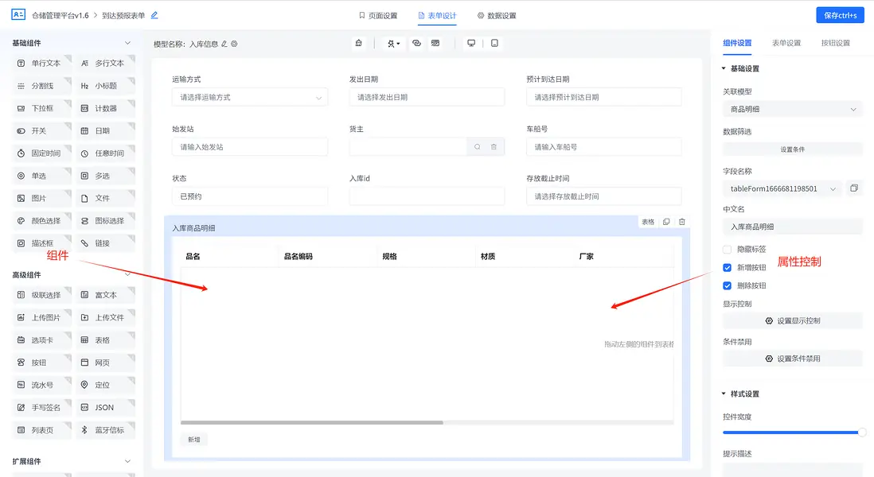The image size is (874, 477).
Task: Collapse the 基础设置 panel section
Action: pyautogui.click(x=724, y=68)
